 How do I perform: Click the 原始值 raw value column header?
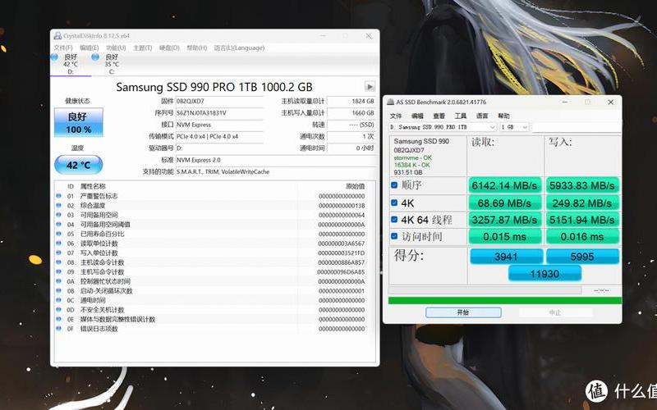point(356,186)
